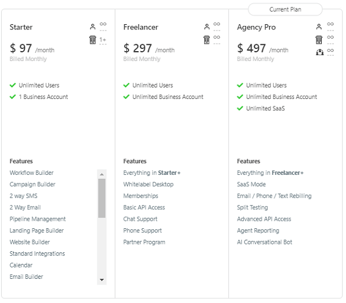Click Workflow Builder in Starter features
This screenshot has width=346, height=303.
(x=32, y=172)
